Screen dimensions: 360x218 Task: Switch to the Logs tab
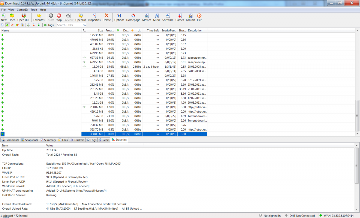click(91, 140)
